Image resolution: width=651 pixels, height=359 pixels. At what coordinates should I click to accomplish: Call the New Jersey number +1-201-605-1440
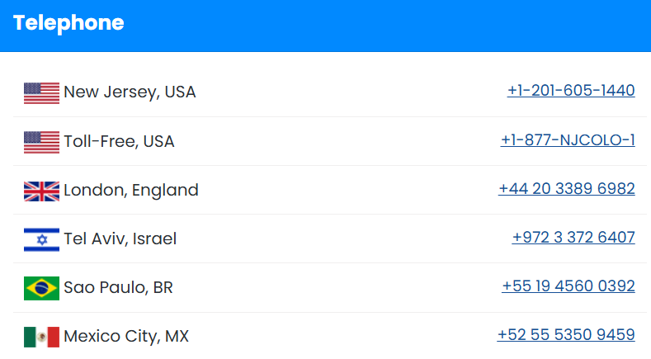tap(571, 91)
